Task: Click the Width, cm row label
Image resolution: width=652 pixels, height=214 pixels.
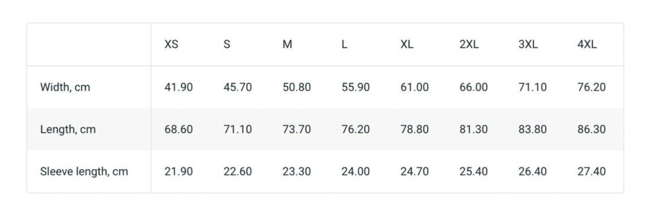Action: point(65,87)
